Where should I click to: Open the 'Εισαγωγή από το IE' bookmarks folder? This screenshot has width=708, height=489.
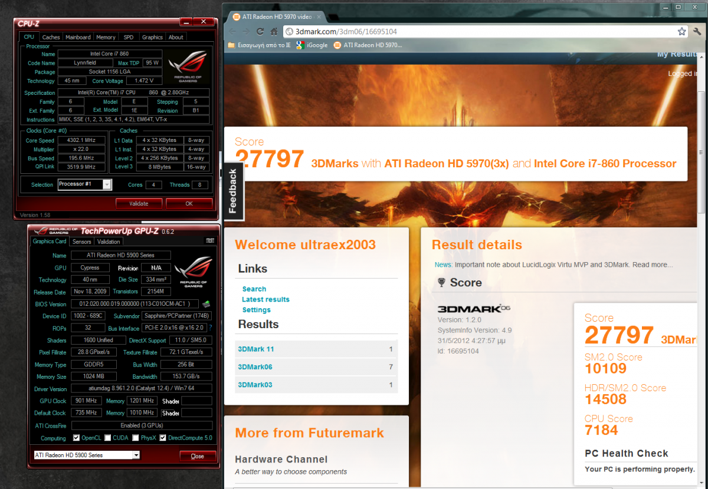pyautogui.click(x=259, y=45)
